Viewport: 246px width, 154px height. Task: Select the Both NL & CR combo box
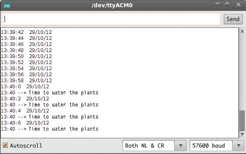155,146
